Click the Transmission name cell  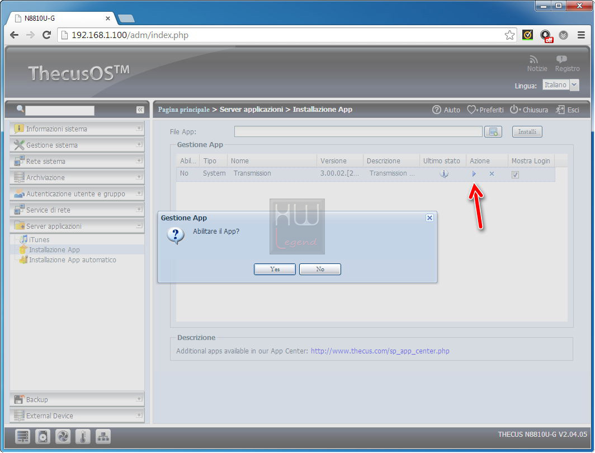[x=252, y=173]
